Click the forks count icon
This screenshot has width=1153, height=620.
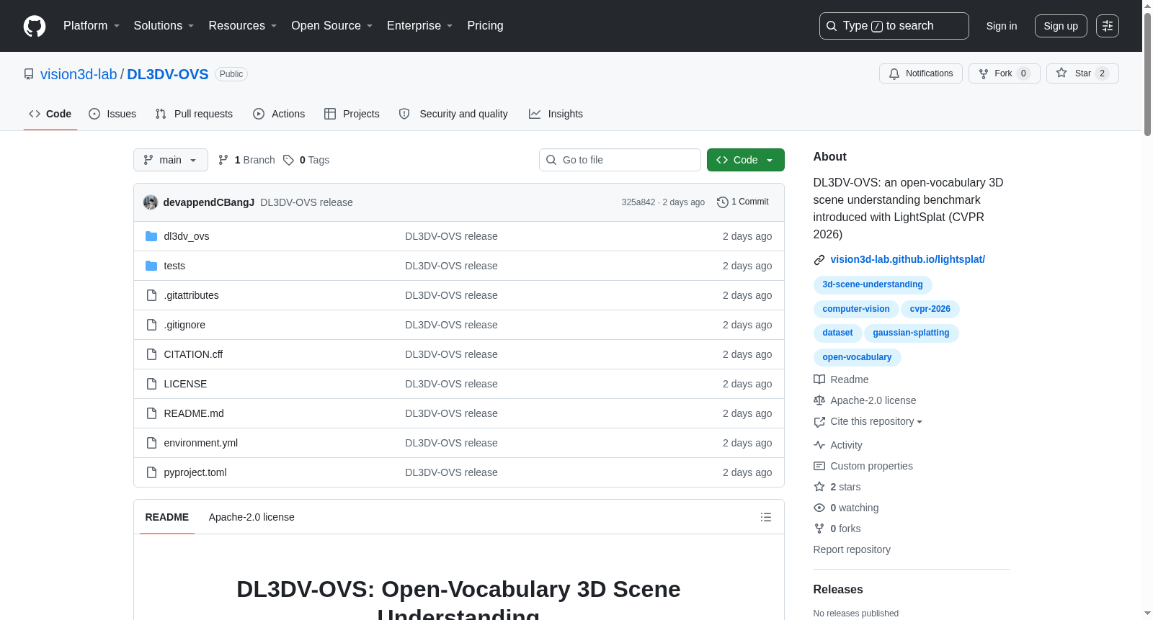(819, 529)
